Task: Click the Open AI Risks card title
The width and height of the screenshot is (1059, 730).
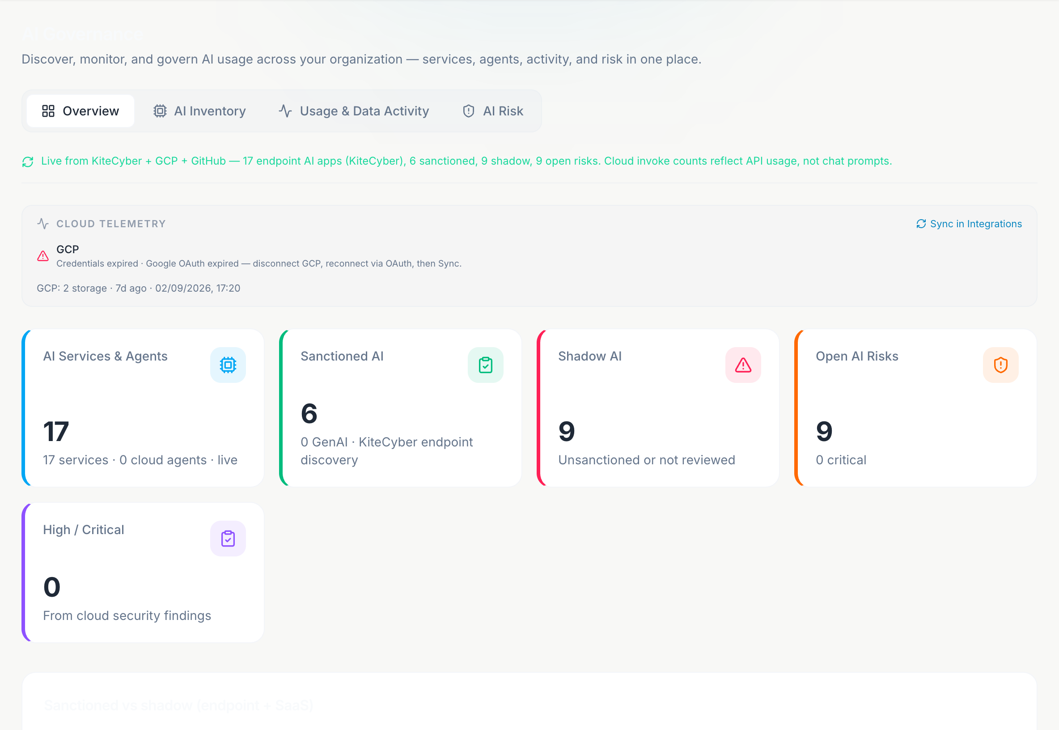Action: coord(857,357)
